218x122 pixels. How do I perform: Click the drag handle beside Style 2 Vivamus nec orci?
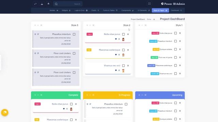click(x=128, y=65)
